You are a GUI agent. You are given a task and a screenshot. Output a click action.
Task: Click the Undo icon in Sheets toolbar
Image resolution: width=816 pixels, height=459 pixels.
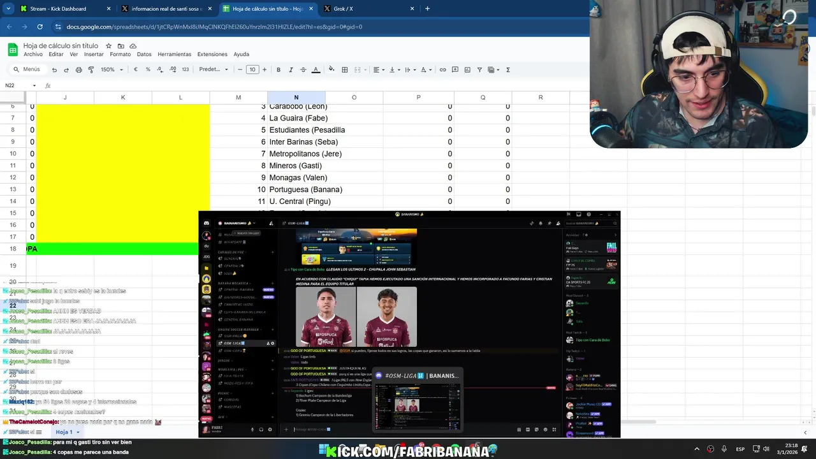click(54, 69)
